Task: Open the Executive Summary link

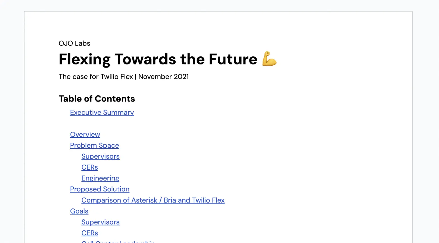Action: [x=102, y=112]
